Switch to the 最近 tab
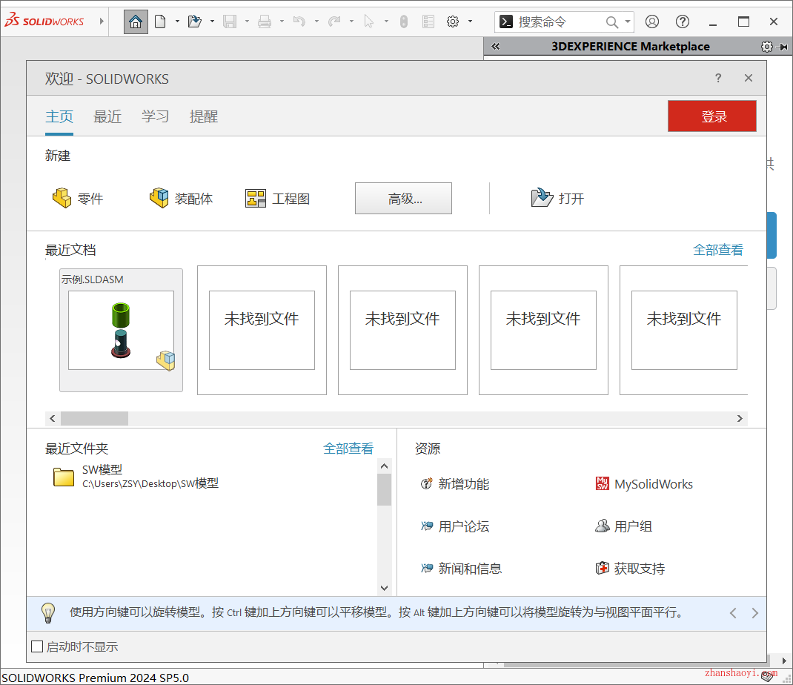The height and width of the screenshot is (685, 793). 107,117
